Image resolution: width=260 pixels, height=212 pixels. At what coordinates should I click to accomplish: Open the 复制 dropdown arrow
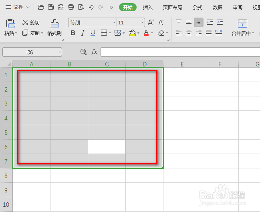click(42, 33)
